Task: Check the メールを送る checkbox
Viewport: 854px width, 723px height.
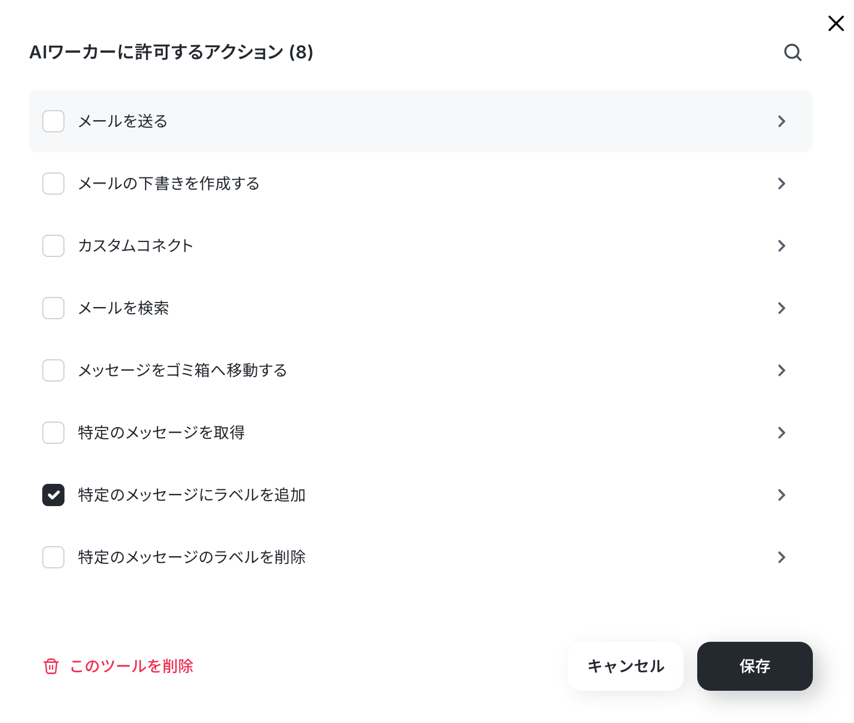Action: point(53,121)
